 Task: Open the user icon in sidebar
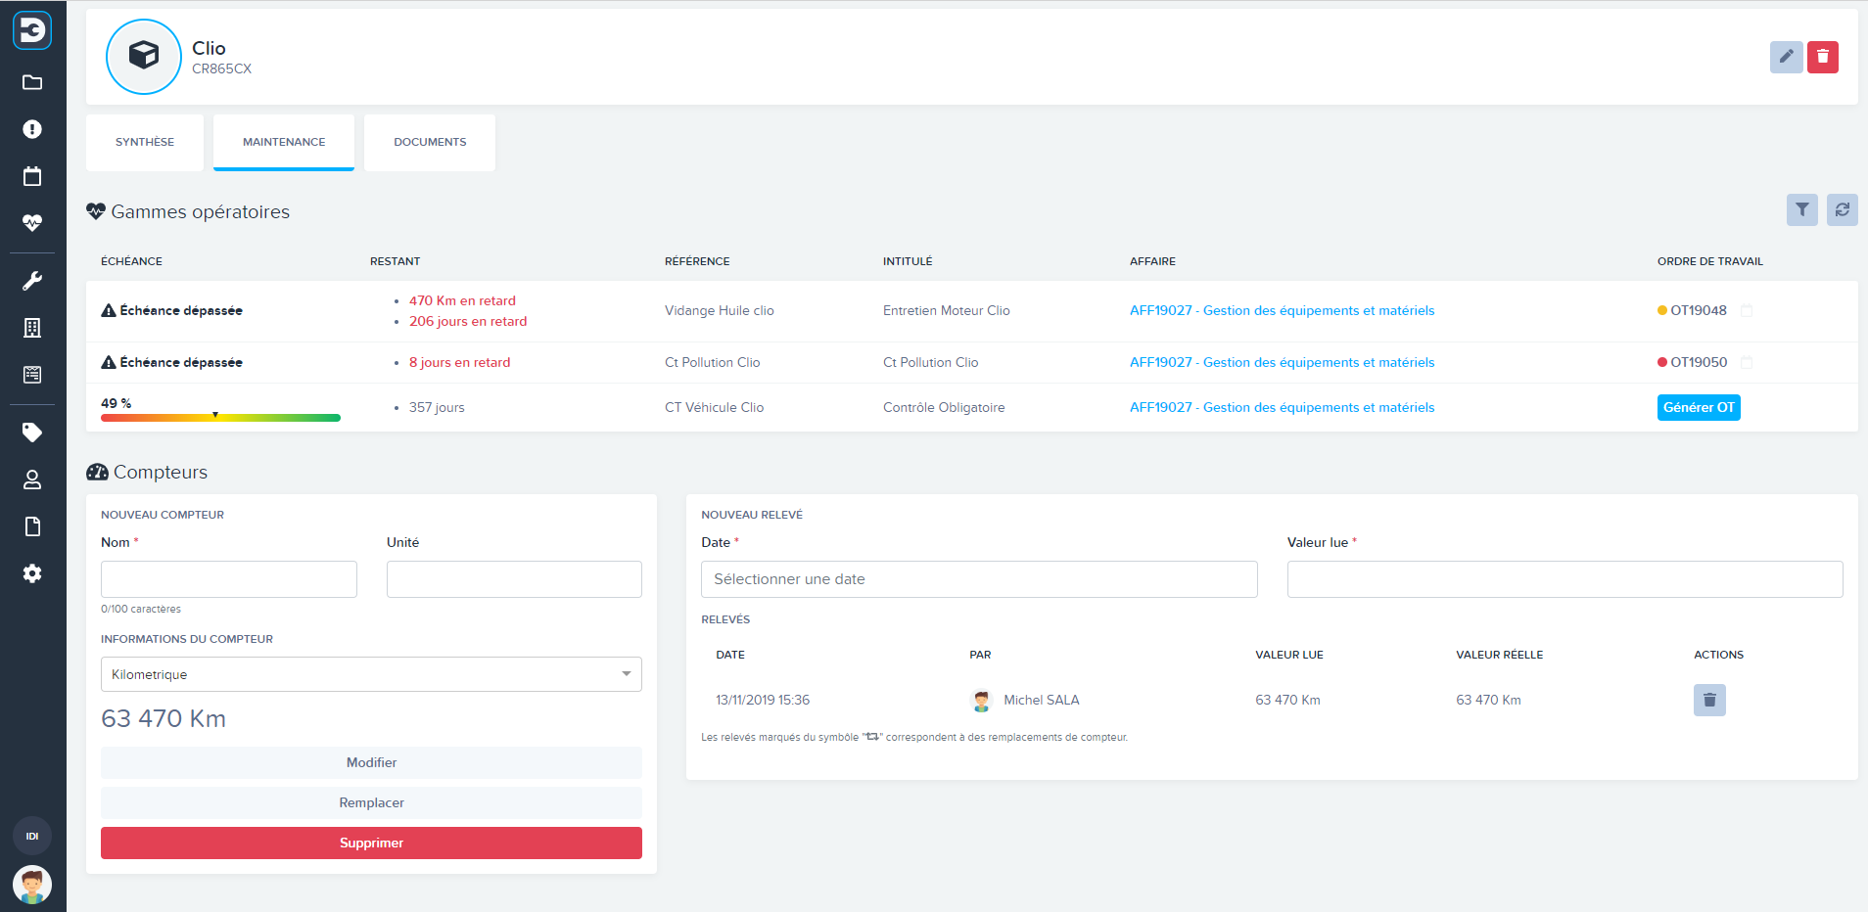(x=32, y=479)
